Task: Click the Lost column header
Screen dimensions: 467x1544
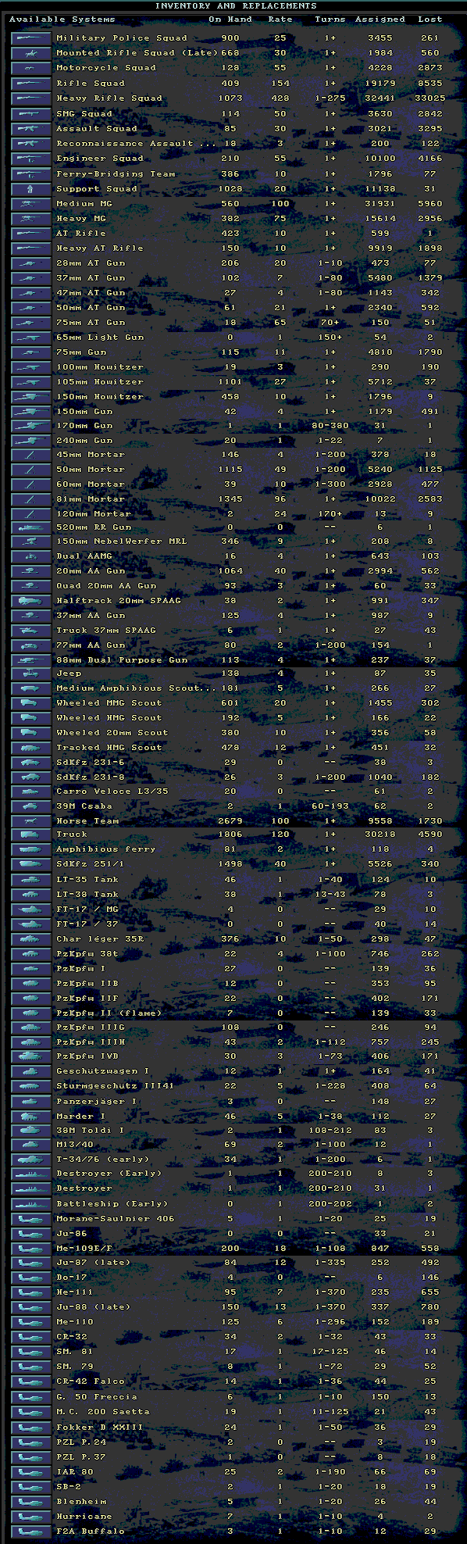Action: [x=430, y=19]
